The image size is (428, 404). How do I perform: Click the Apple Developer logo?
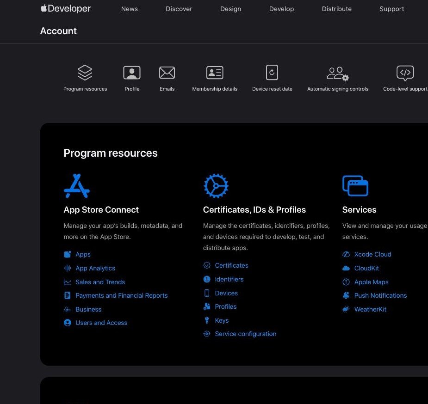(66, 9)
